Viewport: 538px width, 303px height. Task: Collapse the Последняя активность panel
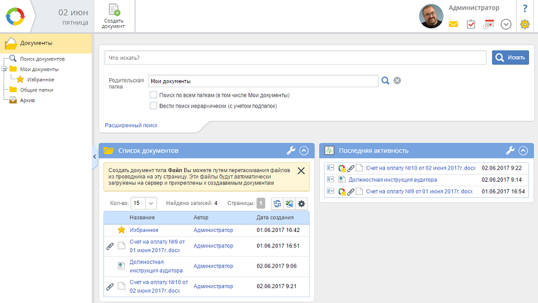point(524,151)
